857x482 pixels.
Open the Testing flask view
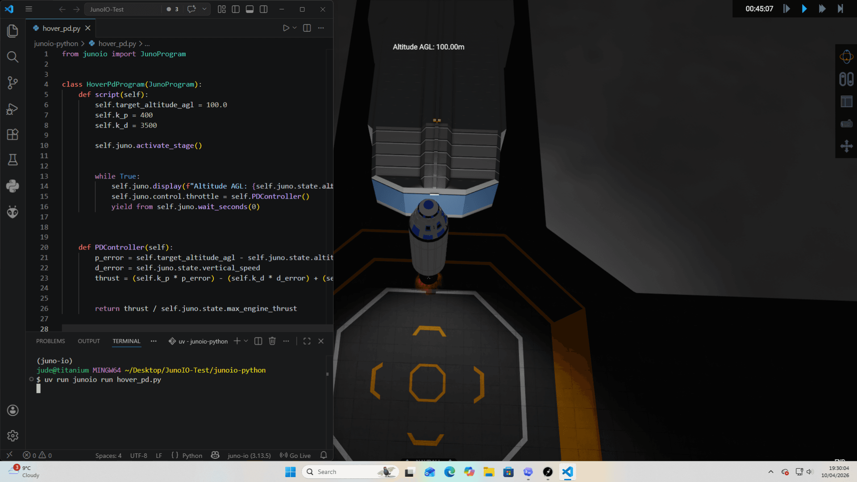[x=12, y=160]
